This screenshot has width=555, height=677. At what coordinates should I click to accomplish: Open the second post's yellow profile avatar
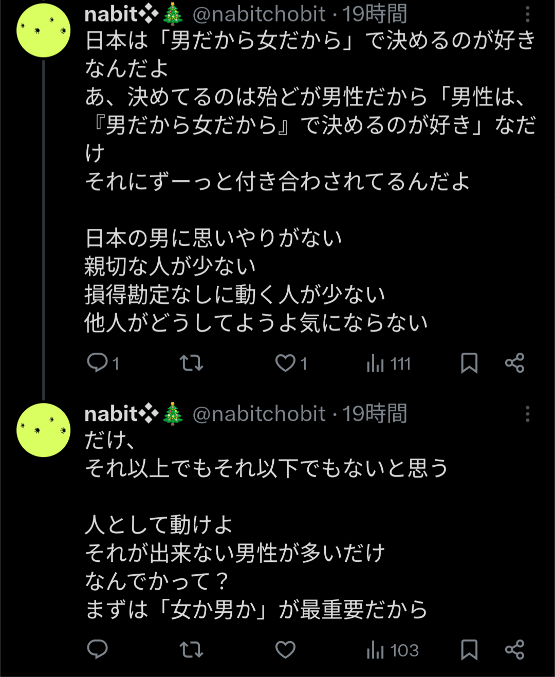point(43,430)
